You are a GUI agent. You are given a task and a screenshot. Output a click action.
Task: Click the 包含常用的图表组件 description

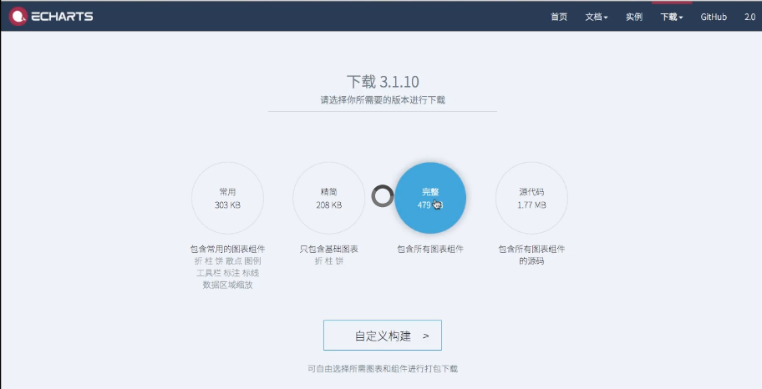[x=227, y=249]
